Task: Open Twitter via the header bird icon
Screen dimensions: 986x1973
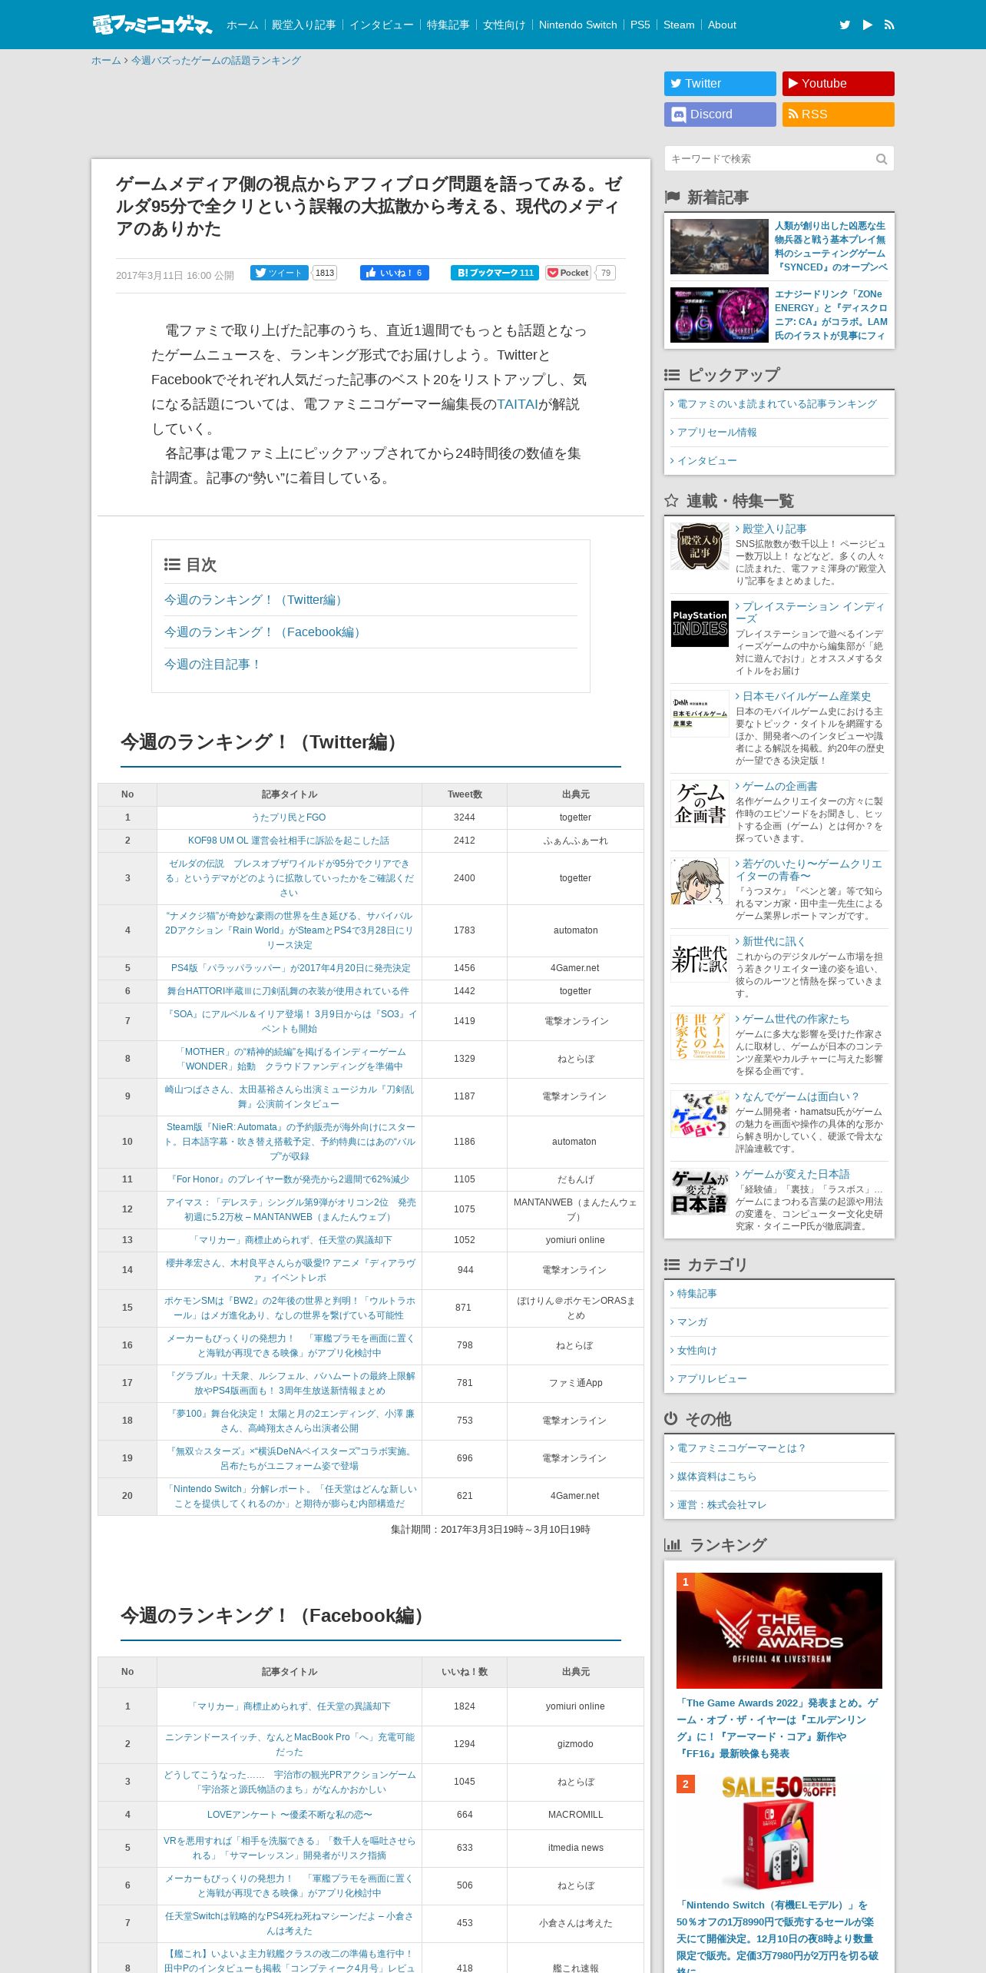Action: click(845, 25)
